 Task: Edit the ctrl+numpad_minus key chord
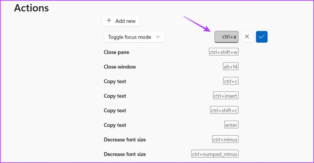215,154
